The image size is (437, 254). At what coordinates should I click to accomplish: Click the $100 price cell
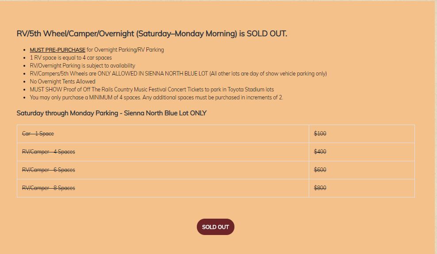320,134
